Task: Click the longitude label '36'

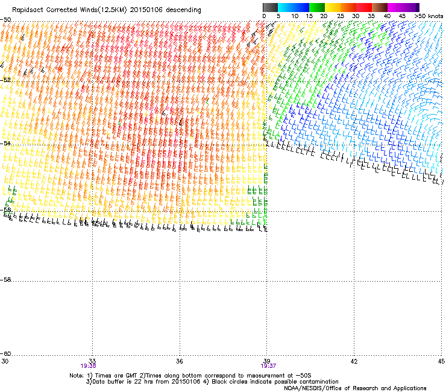Action: coord(180,361)
